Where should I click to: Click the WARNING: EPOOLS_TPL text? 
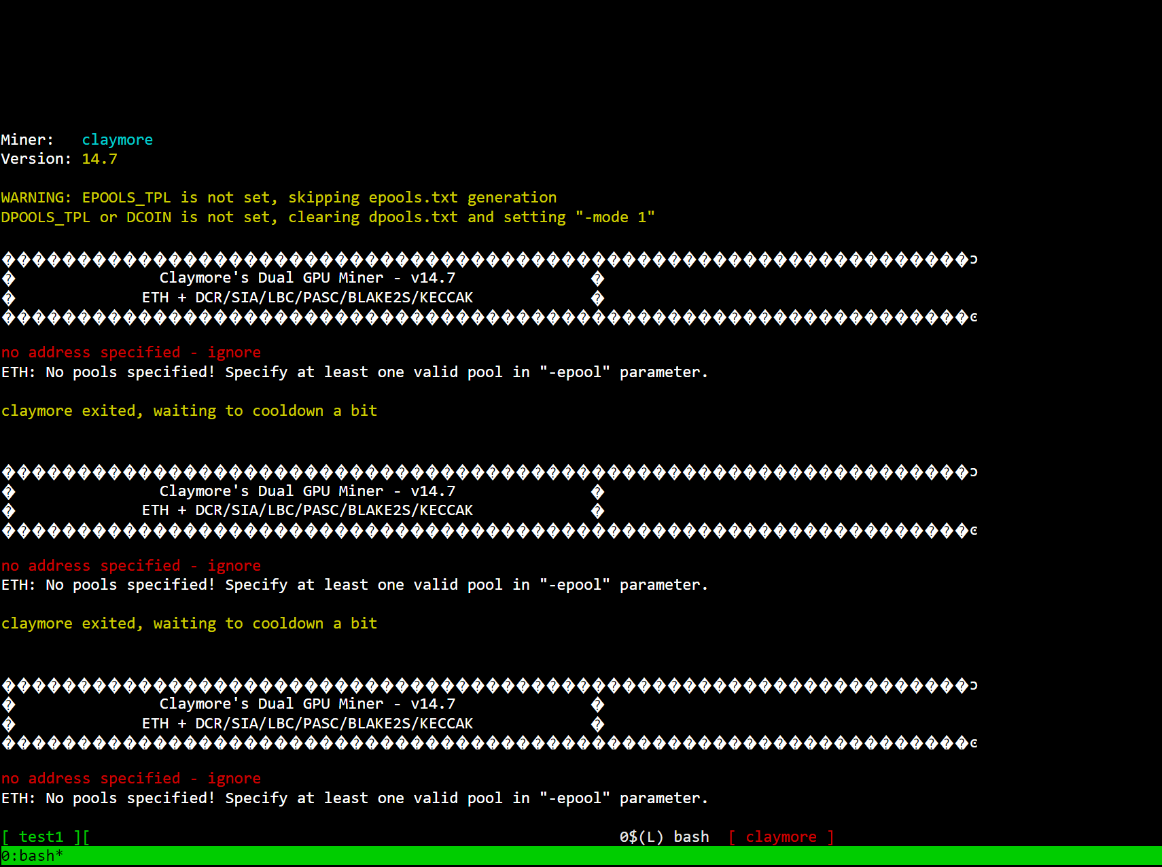click(x=86, y=198)
